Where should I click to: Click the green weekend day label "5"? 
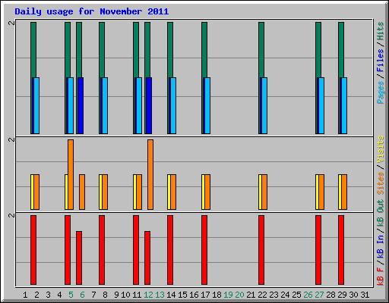[x=71, y=295]
